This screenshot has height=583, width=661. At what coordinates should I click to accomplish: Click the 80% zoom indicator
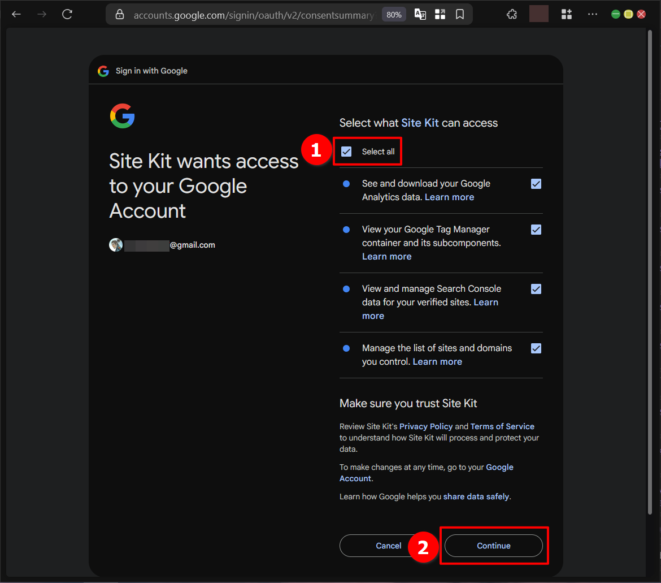tap(394, 14)
